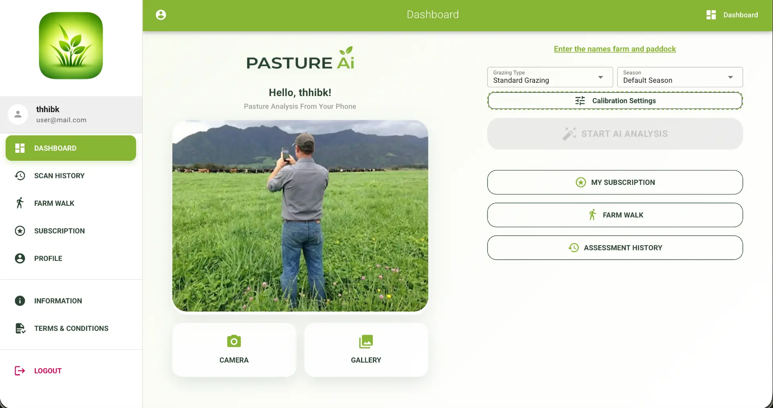Click the history icon in Assessment History
773x408 pixels.
[573, 248]
